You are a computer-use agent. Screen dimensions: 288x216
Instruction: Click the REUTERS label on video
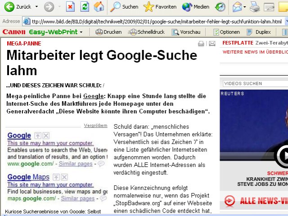coord(232,94)
